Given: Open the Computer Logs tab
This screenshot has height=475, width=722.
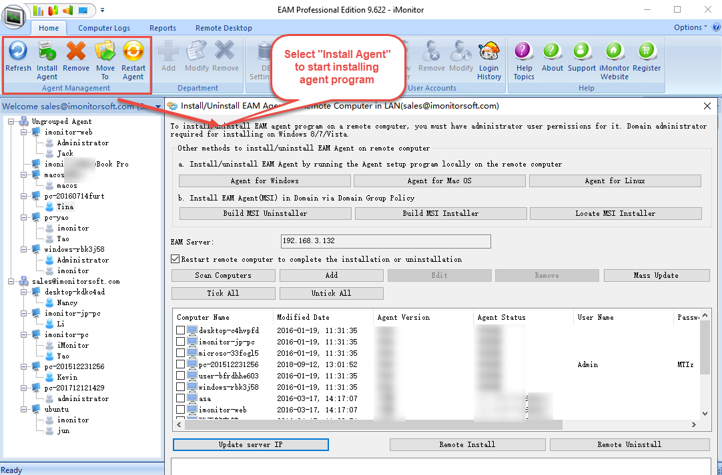Looking at the screenshot, I should pos(104,28).
